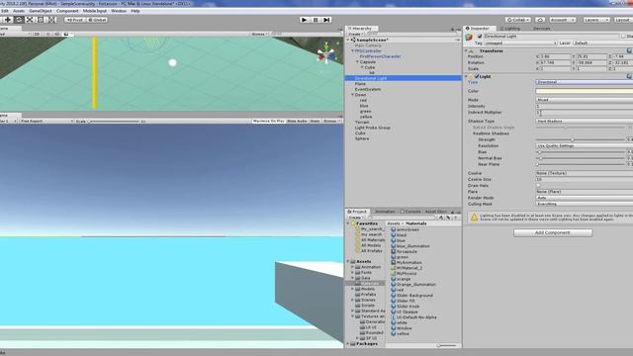Toggle Pivot/Center handle position button
Image resolution: width=633 pixels, height=356 pixels.
tap(75, 20)
